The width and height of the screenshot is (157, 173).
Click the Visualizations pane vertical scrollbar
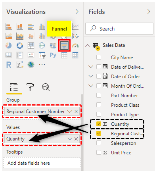[x=82, y=132]
